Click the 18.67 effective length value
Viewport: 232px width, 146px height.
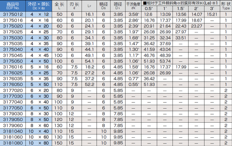pyautogui.click(x=197, y=20)
